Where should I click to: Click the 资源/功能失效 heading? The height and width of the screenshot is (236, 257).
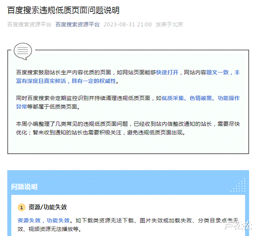click(x=48, y=207)
